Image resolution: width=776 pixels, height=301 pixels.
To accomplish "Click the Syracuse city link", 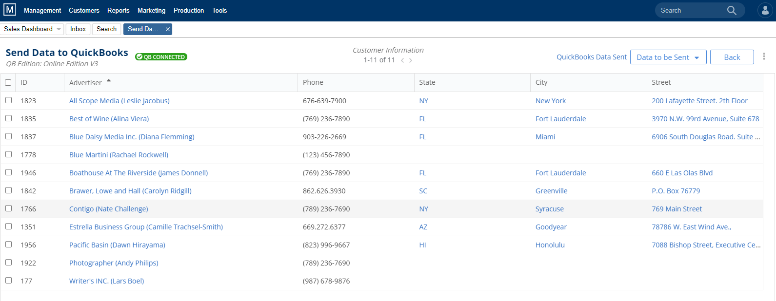I will tap(550, 209).
